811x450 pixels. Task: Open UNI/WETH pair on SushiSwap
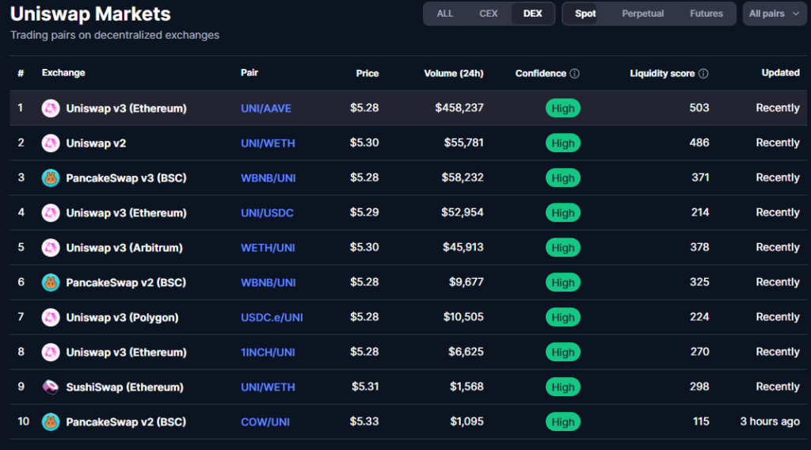pos(268,387)
